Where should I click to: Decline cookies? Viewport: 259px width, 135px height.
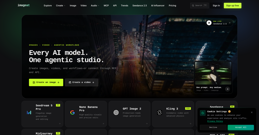pyautogui.click(x=213, y=127)
